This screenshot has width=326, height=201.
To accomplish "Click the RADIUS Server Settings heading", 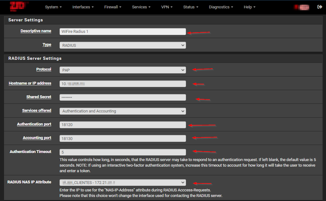I will [x=35, y=58].
